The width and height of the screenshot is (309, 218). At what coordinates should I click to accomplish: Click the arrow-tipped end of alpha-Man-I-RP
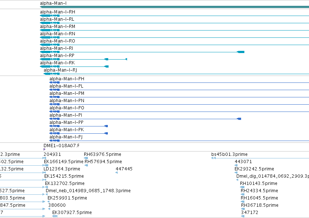[x=126, y=59]
